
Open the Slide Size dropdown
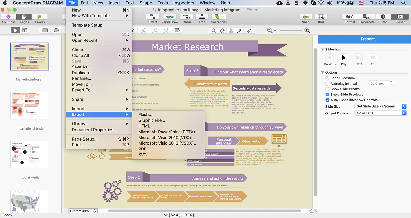[381, 106]
